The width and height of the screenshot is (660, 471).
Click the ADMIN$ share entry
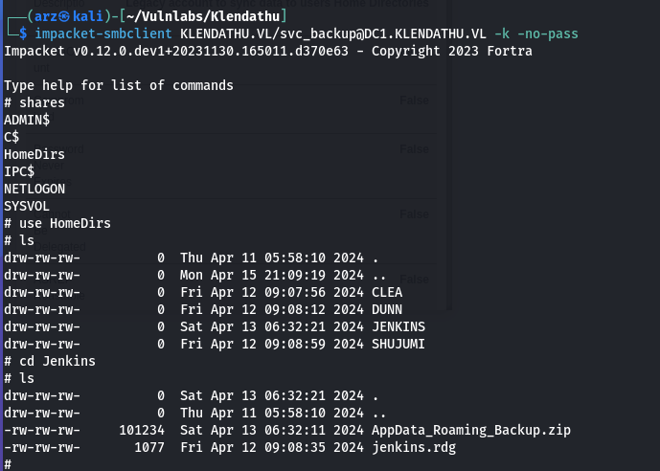[27, 120]
